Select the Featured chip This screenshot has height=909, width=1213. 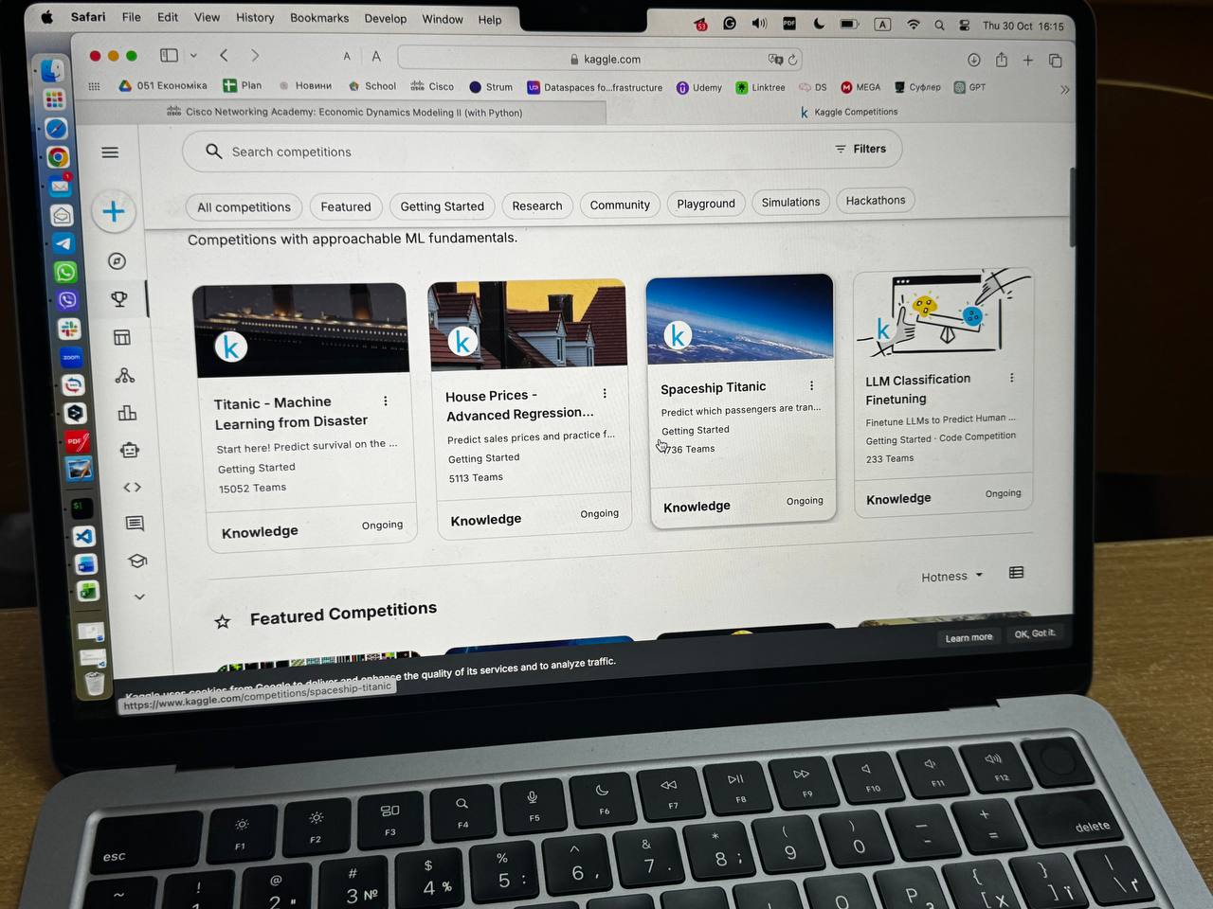[346, 206]
